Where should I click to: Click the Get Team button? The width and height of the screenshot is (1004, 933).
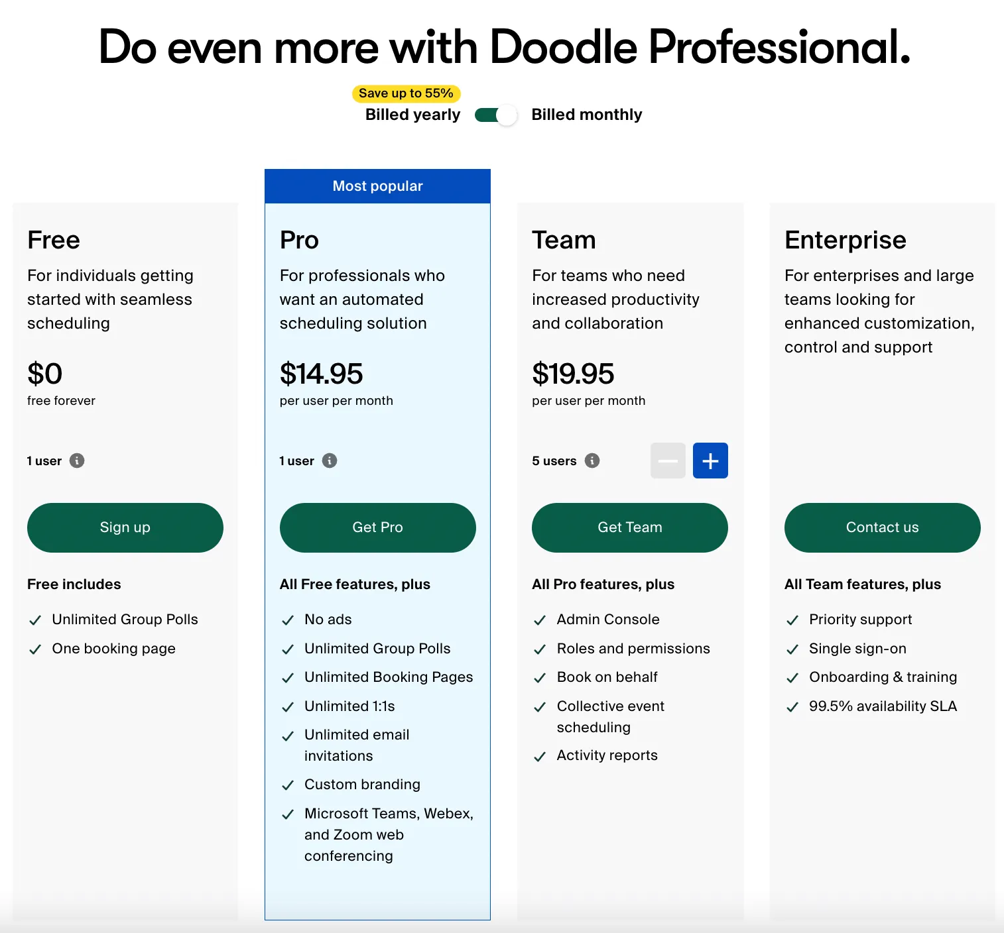[x=630, y=527]
